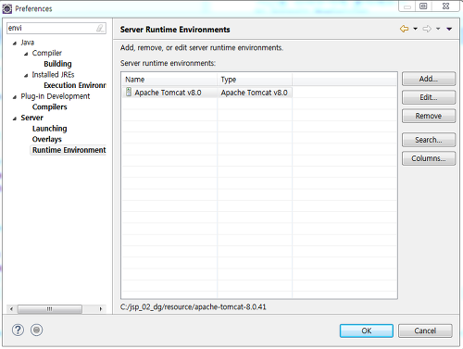The height and width of the screenshot is (349, 463).
Task: Select Building in the preferences tree
Action: pos(57,64)
